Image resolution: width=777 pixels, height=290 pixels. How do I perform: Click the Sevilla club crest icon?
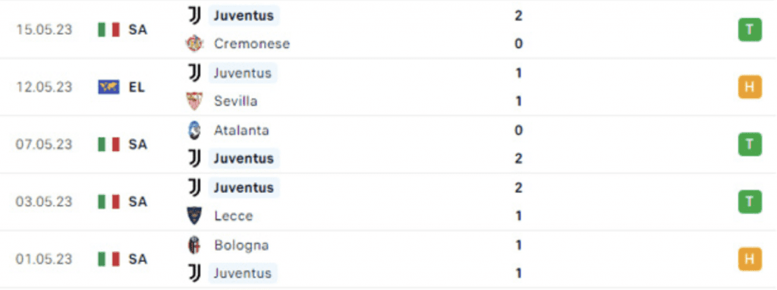click(194, 101)
